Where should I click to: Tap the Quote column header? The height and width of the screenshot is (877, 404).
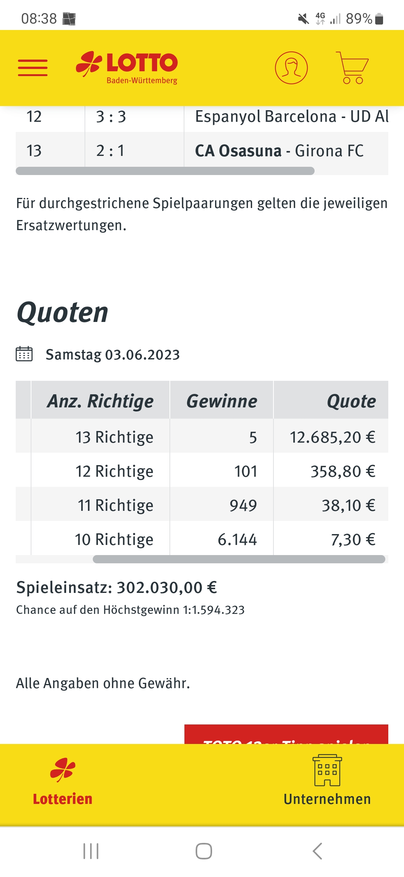click(x=351, y=401)
